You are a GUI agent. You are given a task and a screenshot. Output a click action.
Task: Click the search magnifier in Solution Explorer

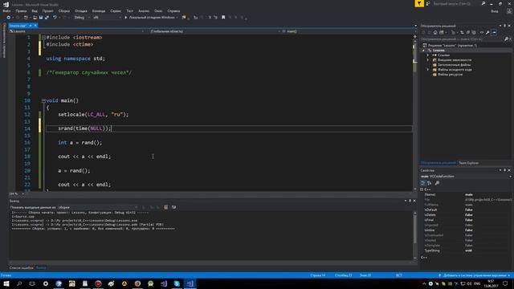507,39
